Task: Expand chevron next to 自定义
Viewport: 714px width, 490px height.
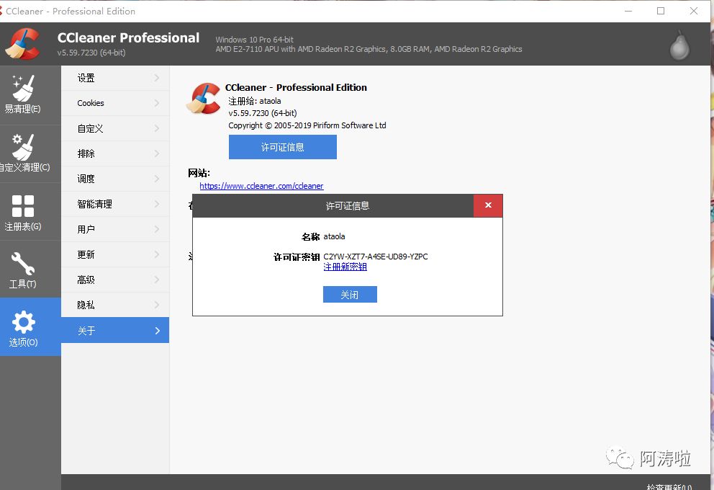Action: click(157, 128)
